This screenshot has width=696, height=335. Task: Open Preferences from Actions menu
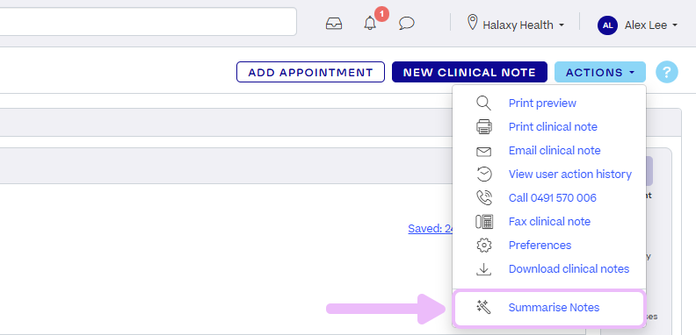pyautogui.click(x=540, y=245)
